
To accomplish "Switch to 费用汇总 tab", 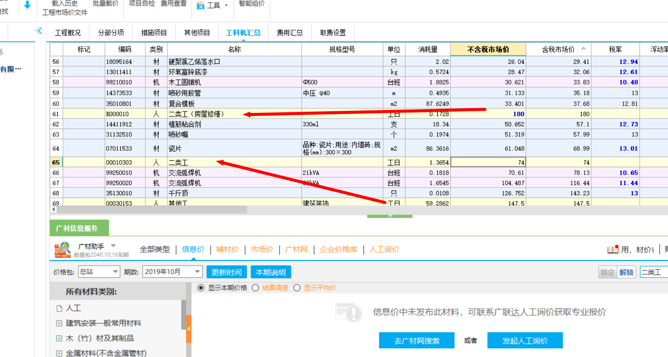I will tap(290, 33).
